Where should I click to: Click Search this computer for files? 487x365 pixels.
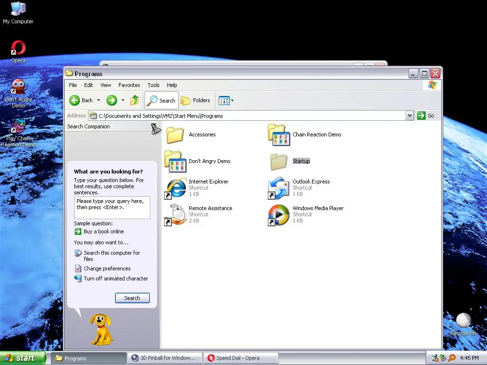107,256
